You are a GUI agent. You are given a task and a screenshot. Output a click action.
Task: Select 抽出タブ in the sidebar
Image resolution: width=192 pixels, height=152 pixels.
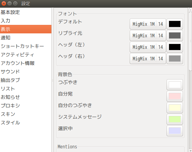[x=26, y=80]
